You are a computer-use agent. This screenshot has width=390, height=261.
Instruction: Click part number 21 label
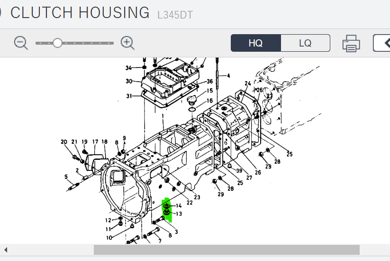click(74, 142)
